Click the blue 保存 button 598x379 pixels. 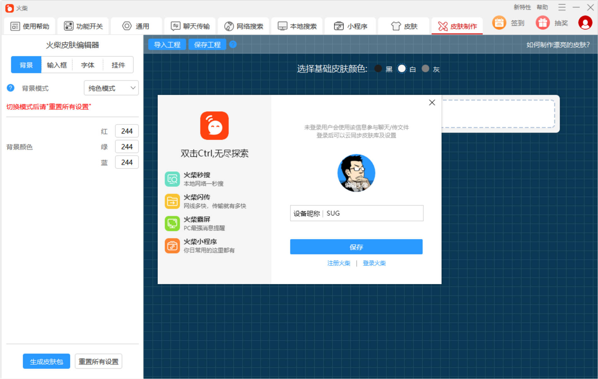pos(356,247)
